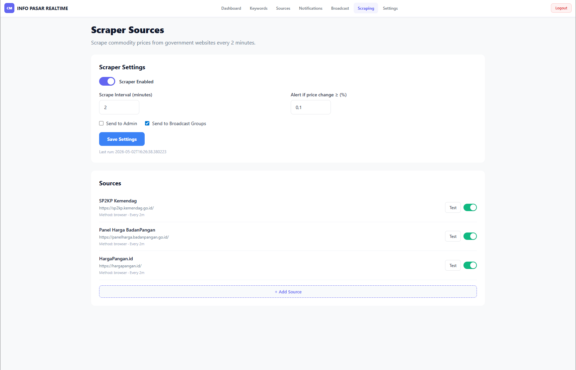Click the panelharga.badanpangan.go.id URL text

134,237
